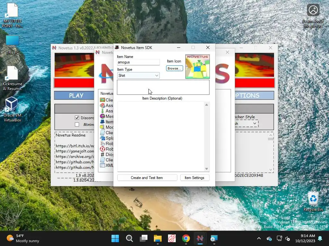Viewport: 329px width, 246px height.
Task: Click the archive.org link in Readme
Action: pyautogui.click(x=75, y=156)
